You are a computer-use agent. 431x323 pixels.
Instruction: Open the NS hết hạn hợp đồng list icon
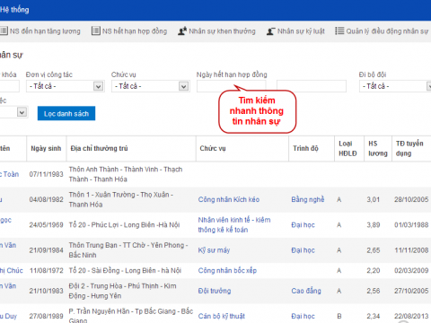pos(96,31)
